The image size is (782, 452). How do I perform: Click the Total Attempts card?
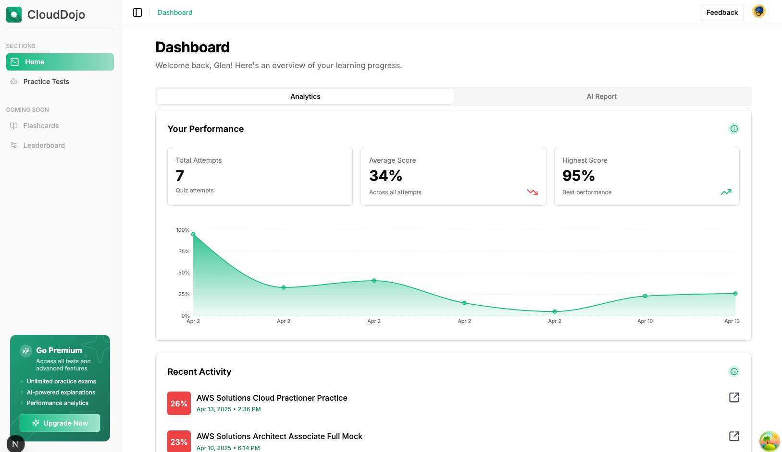[x=260, y=176]
